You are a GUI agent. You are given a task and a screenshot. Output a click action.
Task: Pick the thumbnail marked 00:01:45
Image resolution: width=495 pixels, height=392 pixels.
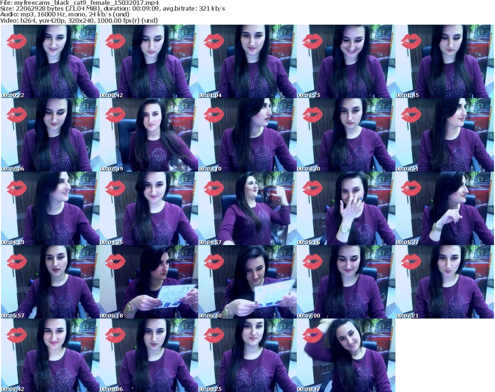445,61
